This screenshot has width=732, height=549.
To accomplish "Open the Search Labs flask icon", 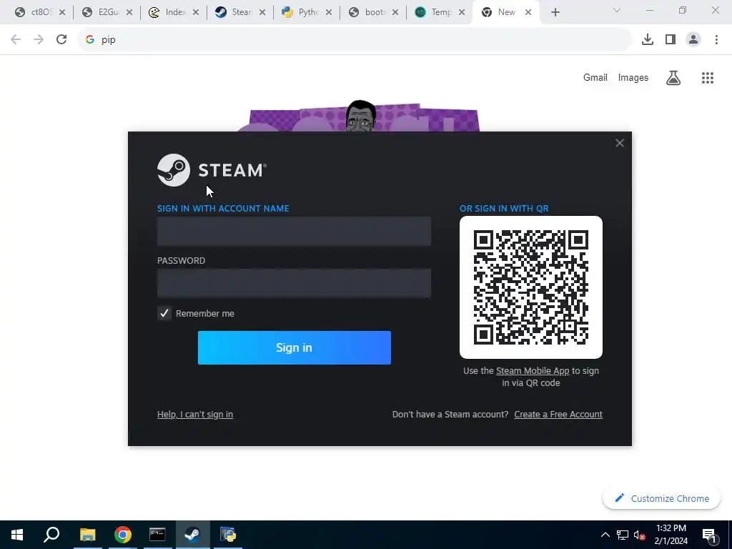I will tap(673, 77).
